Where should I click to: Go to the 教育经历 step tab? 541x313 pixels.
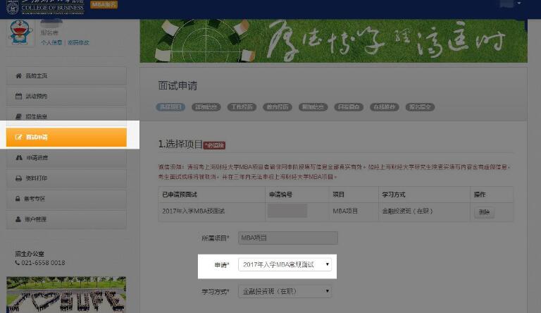pos(278,107)
